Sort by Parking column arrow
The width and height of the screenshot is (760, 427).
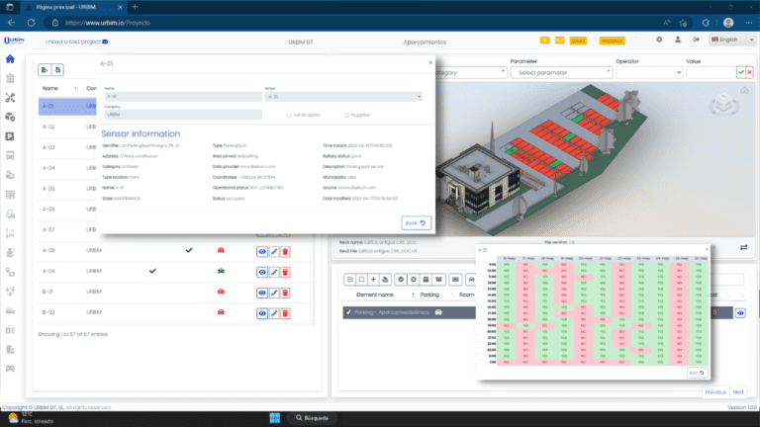[452, 295]
